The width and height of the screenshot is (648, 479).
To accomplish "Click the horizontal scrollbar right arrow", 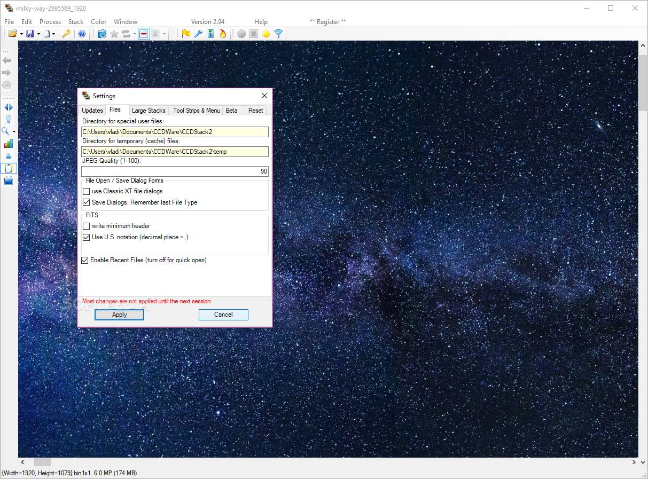I will (634, 462).
